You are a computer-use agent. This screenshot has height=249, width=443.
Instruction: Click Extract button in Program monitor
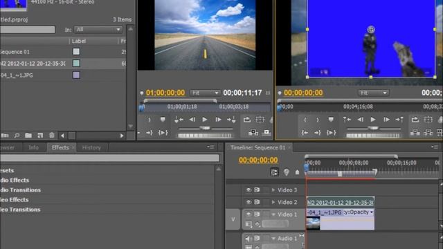(x=428, y=132)
